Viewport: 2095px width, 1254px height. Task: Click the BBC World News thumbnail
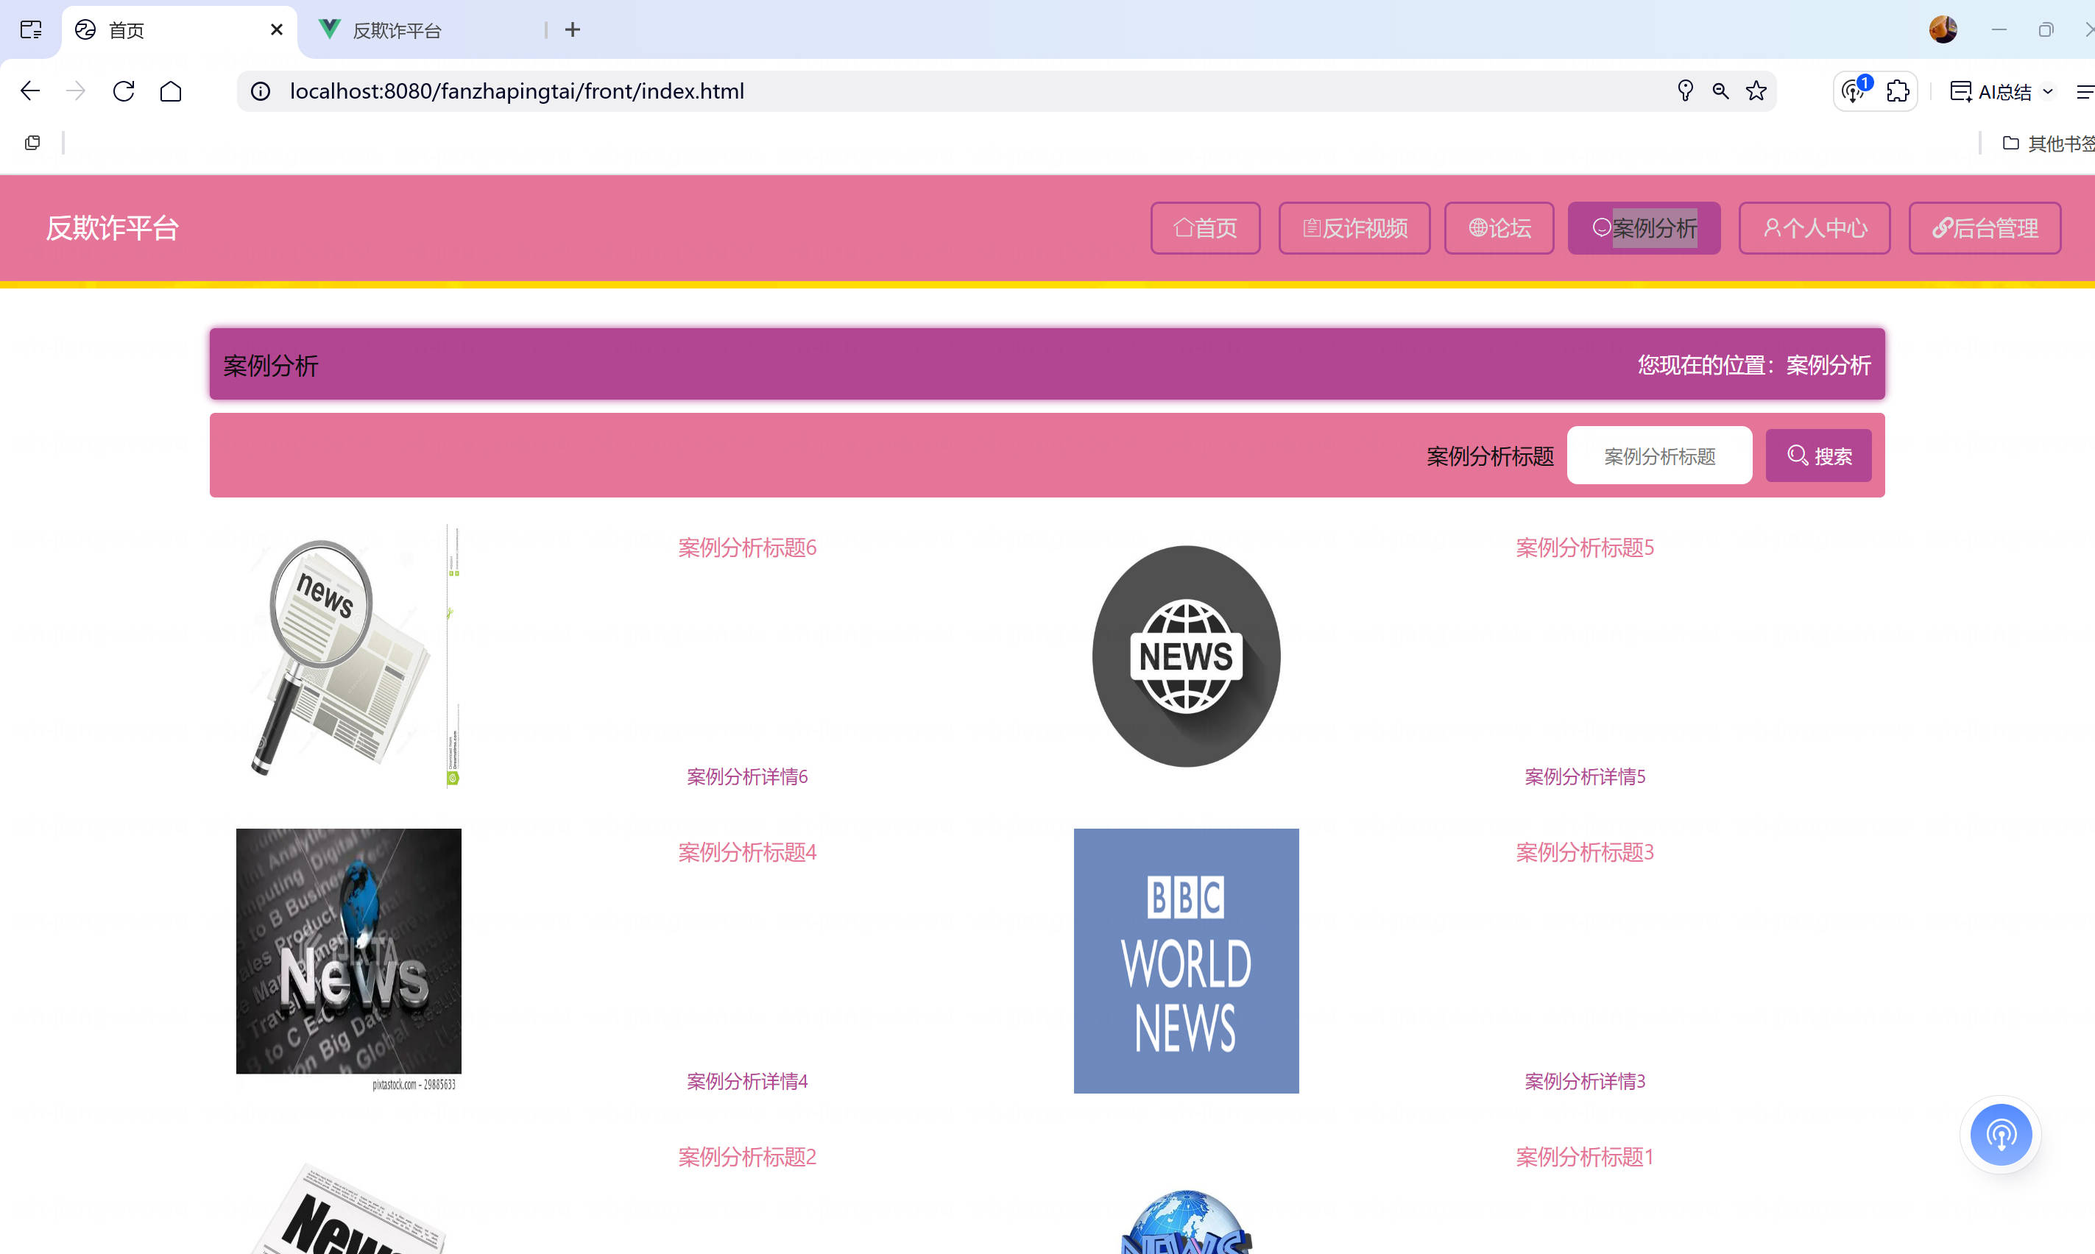(1186, 961)
